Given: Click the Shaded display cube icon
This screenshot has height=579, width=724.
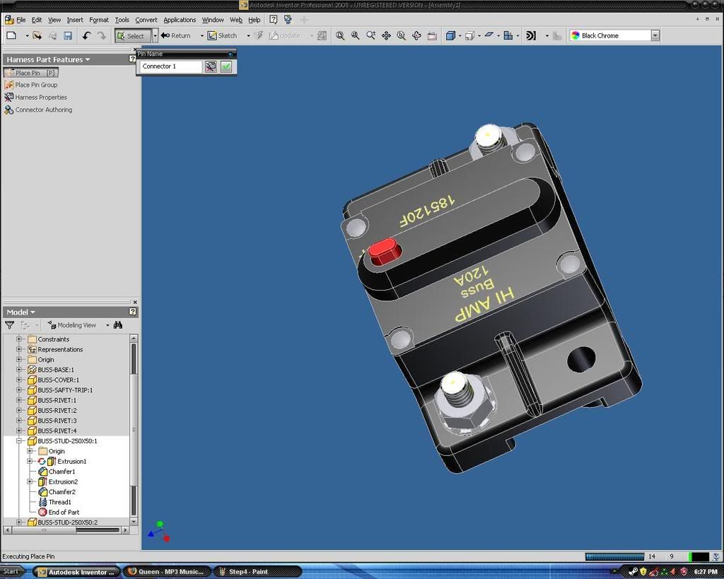Looking at the screenshot, I should click(450, 35).
